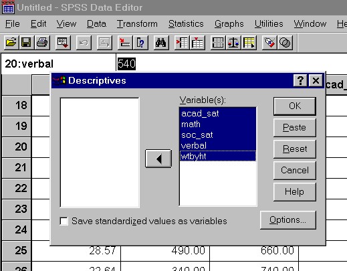Select row header 24 in data grid
The image size is (347, 271).
click(17, 230)
